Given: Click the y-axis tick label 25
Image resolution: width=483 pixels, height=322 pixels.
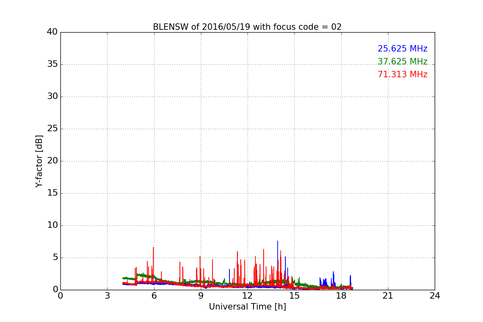Looking at the screenshot, I should (52, 129).
